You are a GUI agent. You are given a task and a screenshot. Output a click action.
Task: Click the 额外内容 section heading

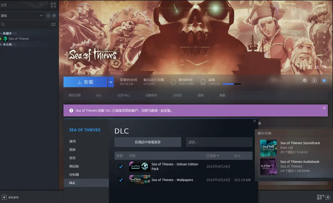[x=264, y=133]
